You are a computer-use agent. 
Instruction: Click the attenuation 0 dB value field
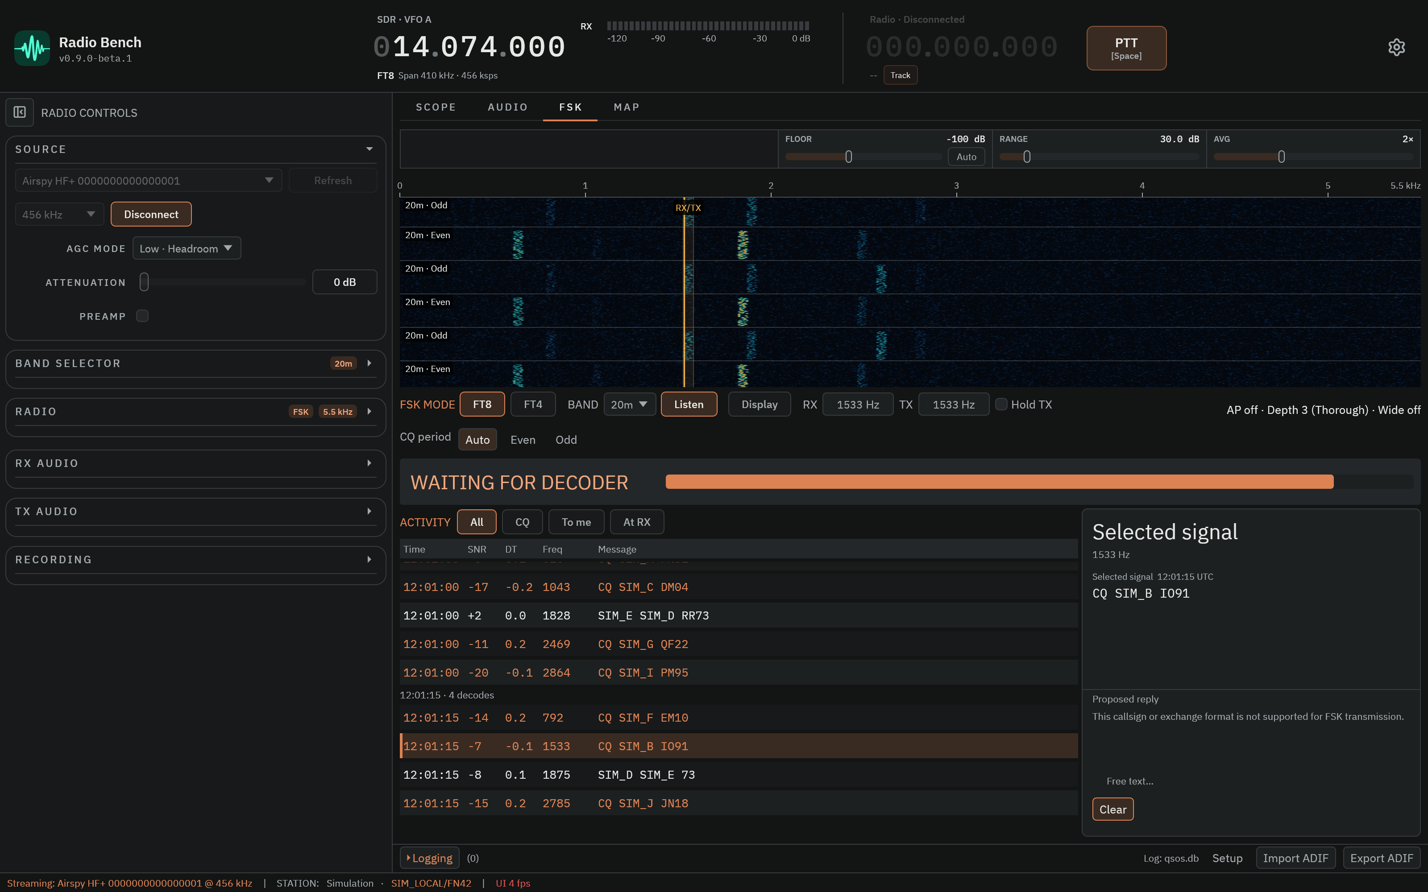click(x=345, y=282)
